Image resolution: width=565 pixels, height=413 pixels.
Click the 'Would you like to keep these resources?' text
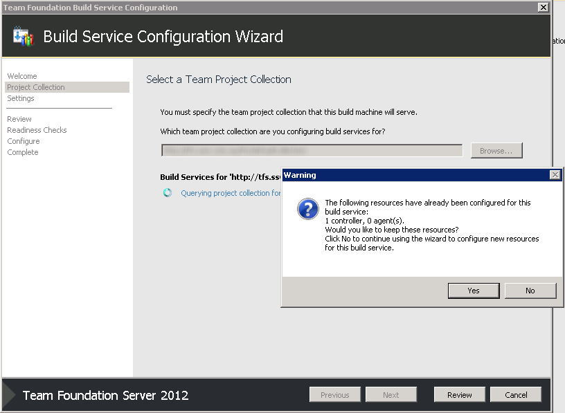[x=392, y=230]
